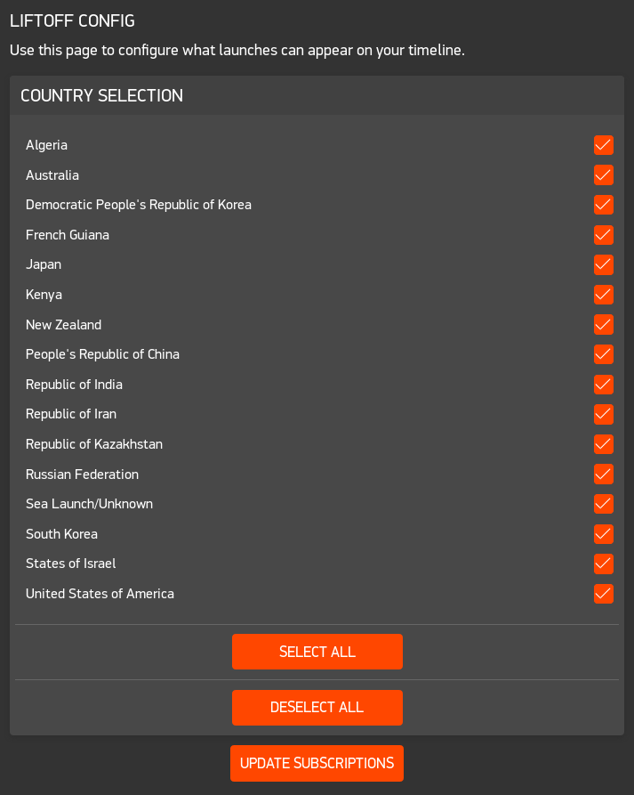
Task: Disable Sea Launch/Unknown subscription
Action: [603, 504]
